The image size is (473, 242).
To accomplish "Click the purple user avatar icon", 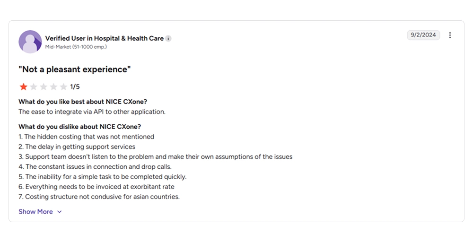I will click(x=30, y=42).
